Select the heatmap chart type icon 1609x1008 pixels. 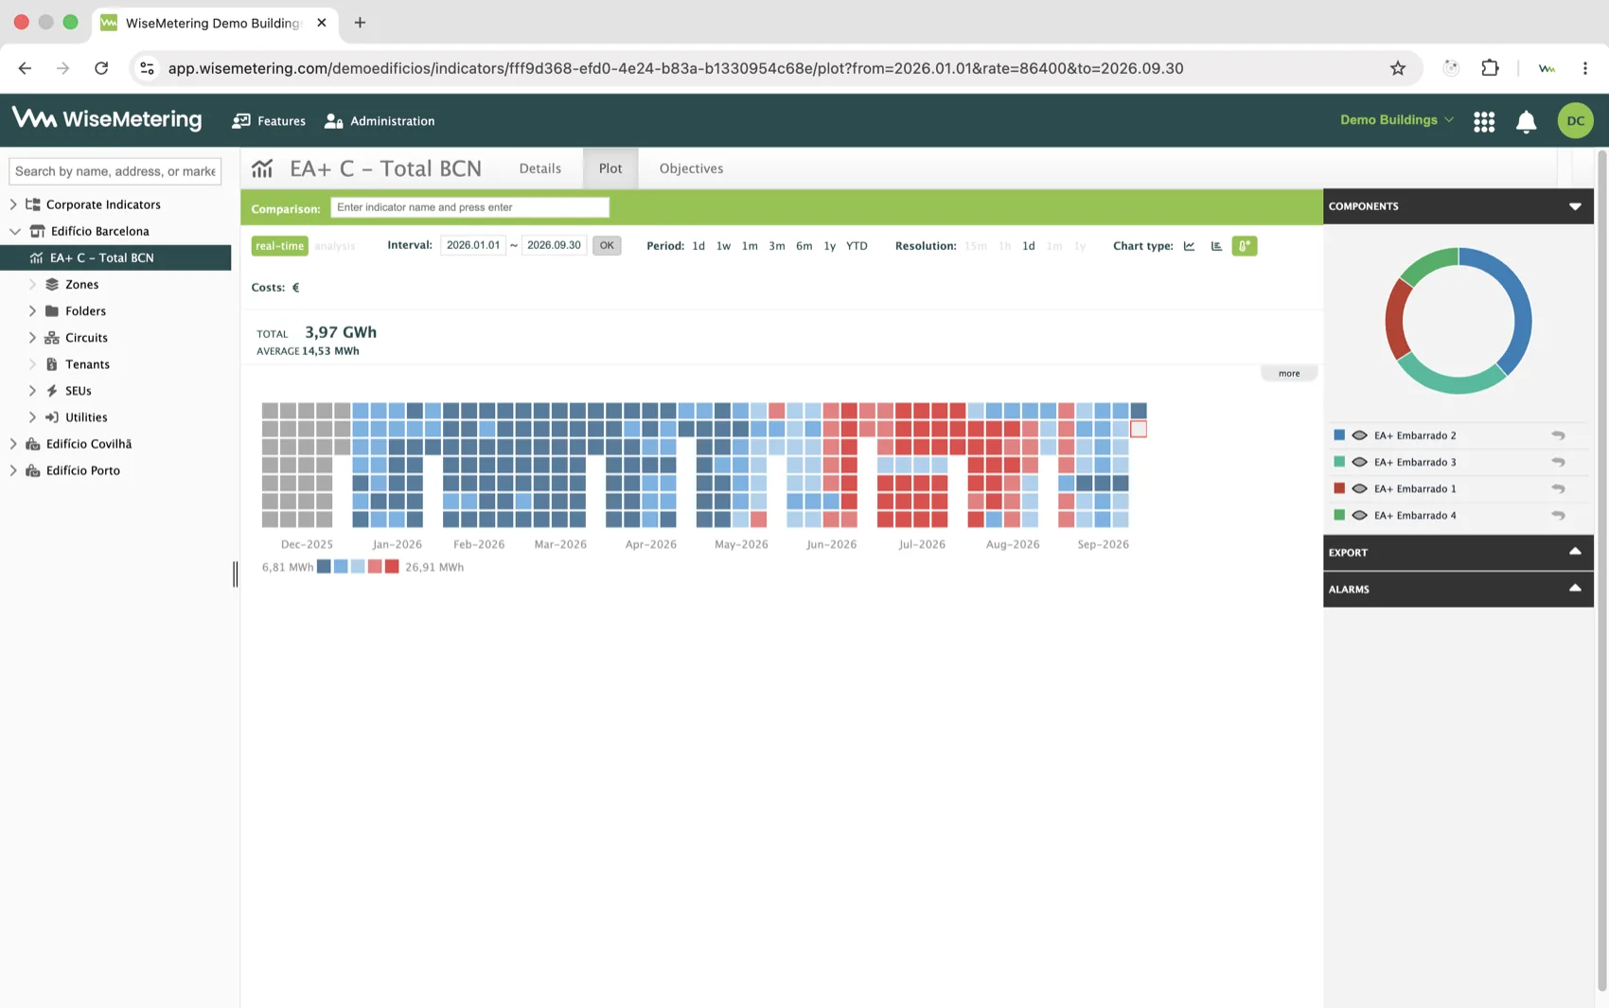point(1245,246)
